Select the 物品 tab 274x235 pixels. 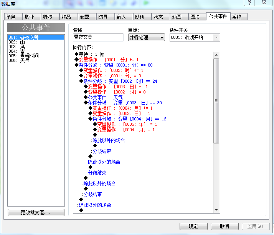(x=68, y=17)
